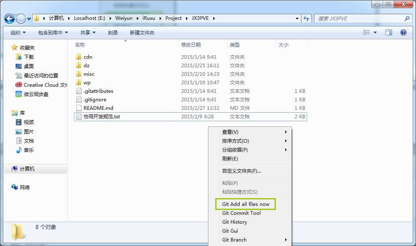
Task: Click the 刻录 toolbar button
Action: (x=113, y=32)
